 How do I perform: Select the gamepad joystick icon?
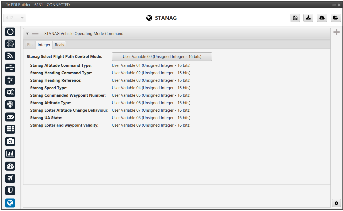coord(10,117)
